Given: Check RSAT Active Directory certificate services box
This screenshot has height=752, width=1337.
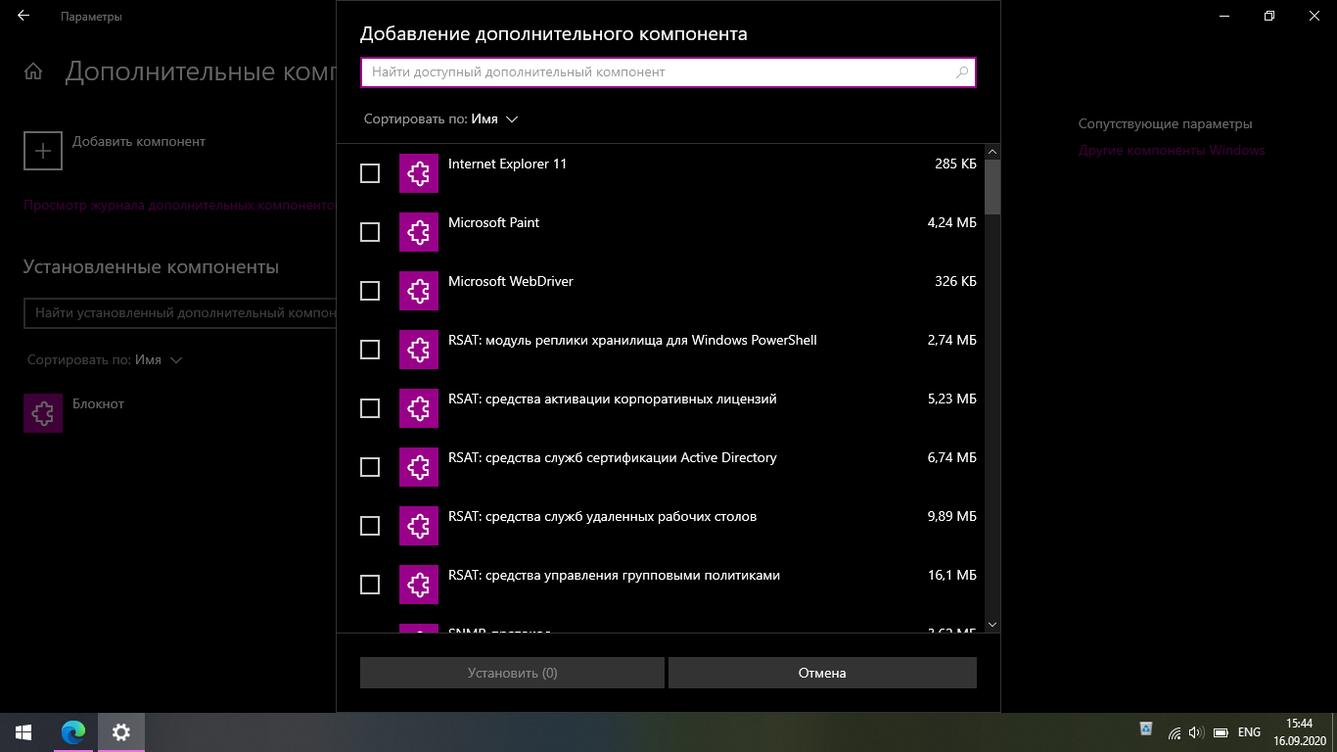Looking at the screenshot, I should point(370,467).
